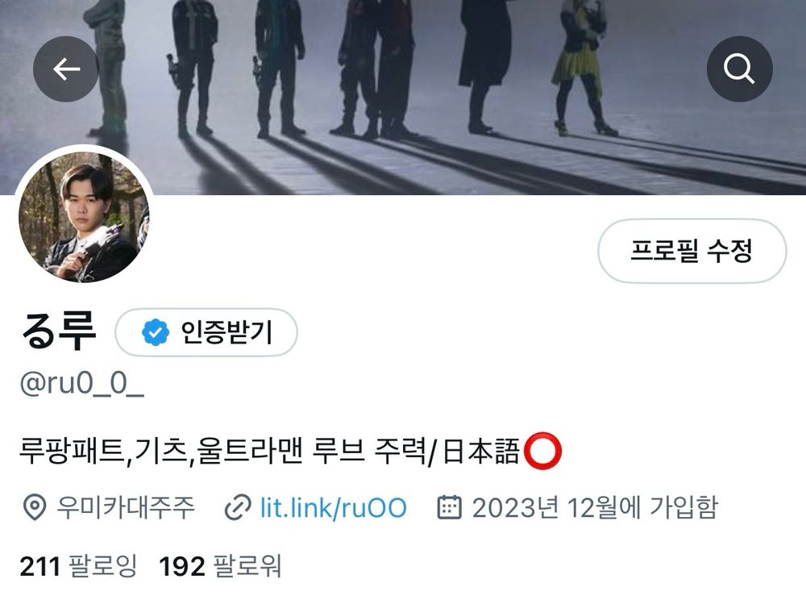Open search with the magnifier icon
The image size is (806, 600).
[x=739, y=69]
